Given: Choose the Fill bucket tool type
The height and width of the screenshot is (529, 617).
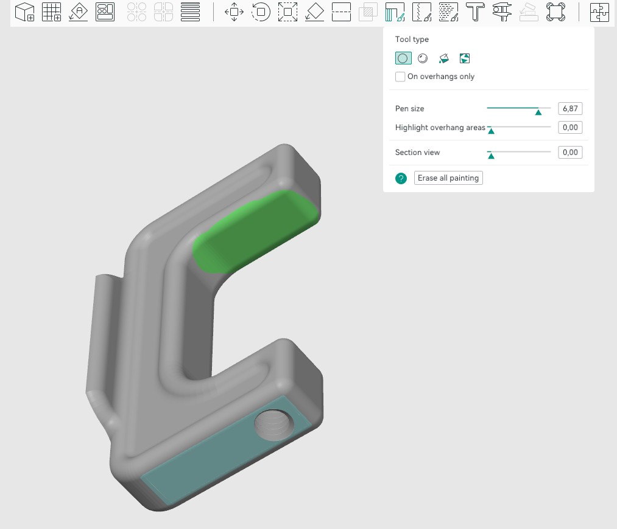Looking at the screenshot, I should (x=444, y=58).
